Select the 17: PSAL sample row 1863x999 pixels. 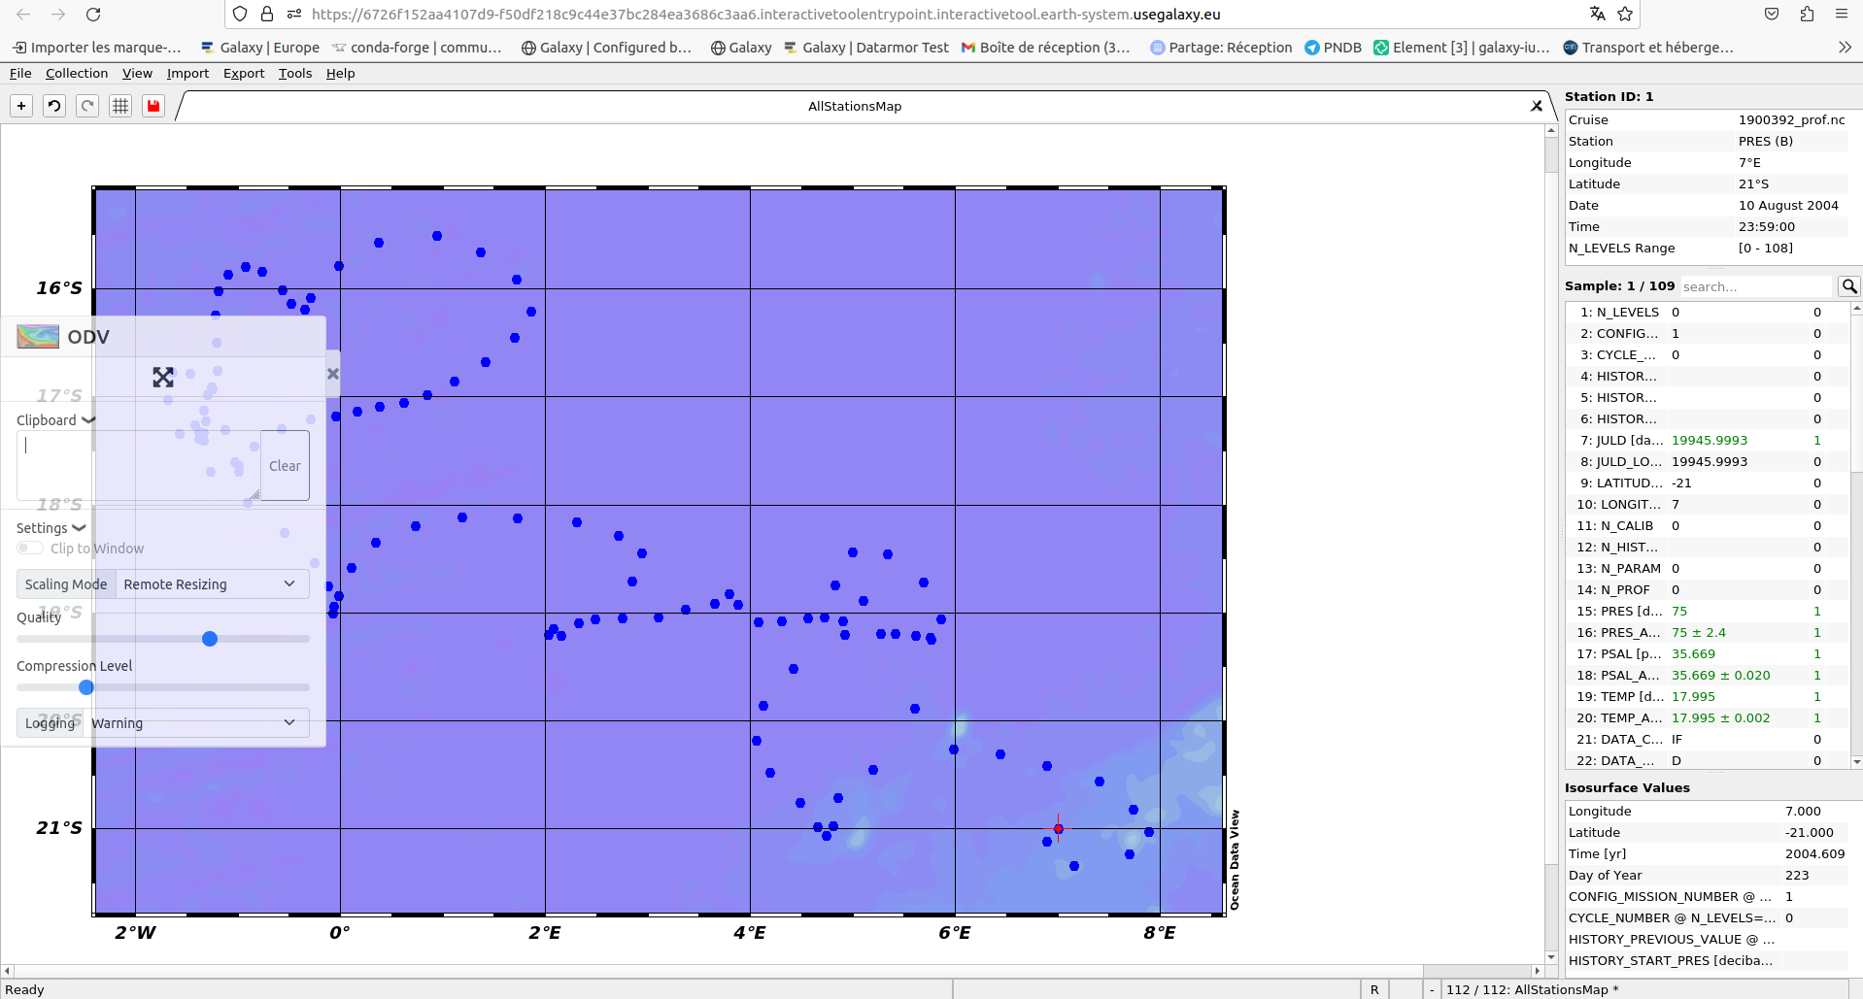tap(1708, 654)
